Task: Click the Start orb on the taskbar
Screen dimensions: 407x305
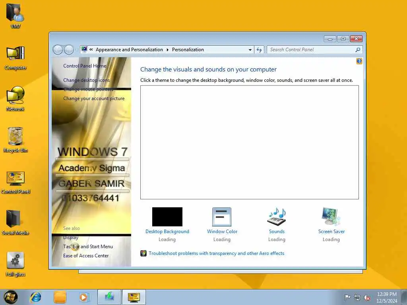Action: [11, 297]
